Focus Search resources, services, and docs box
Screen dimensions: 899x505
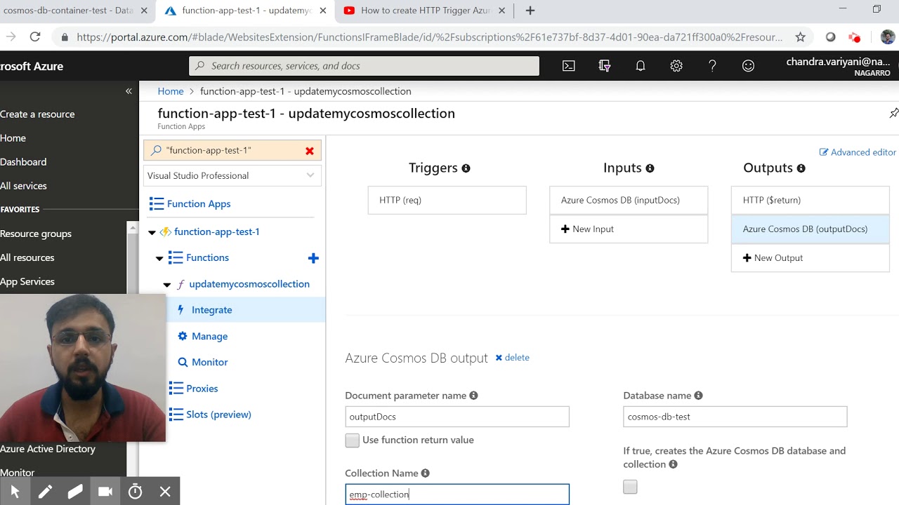click(364, 66)
